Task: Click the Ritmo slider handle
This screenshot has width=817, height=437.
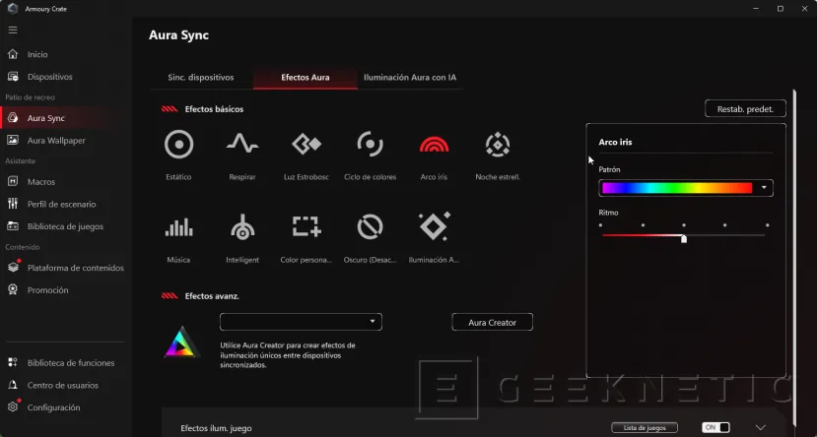Action: (x=684, y=238)
